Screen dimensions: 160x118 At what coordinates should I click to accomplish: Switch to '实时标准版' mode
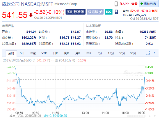click(76, 12)
